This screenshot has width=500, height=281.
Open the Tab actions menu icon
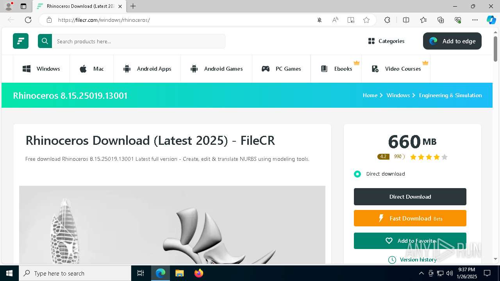pos(23,6)
